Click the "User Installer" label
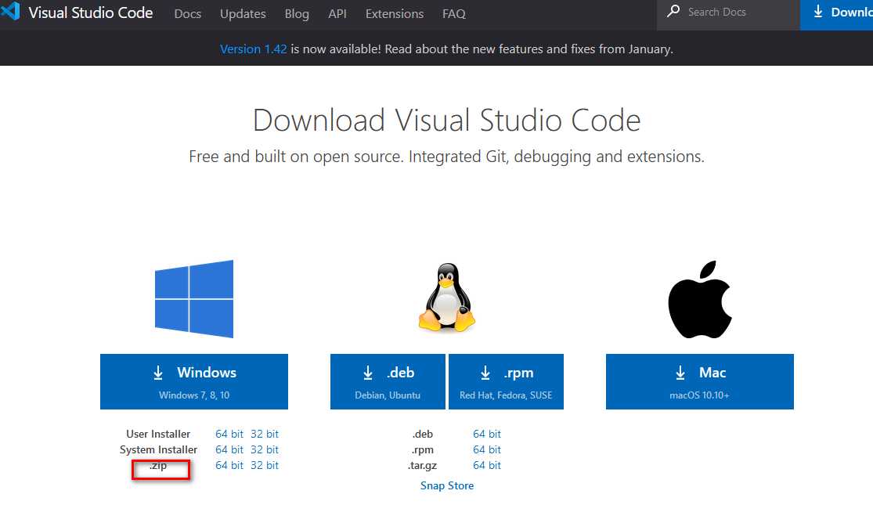The width and height of the screenshot is (873, 523). [x=158, y=434]
